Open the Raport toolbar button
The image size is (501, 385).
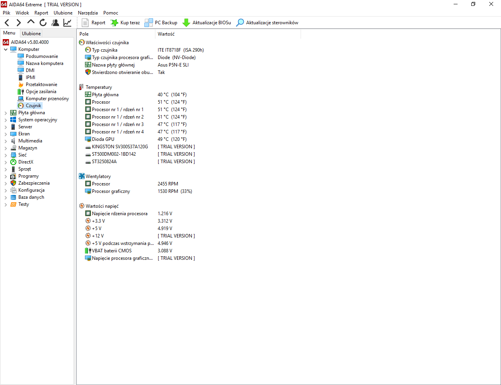tap(94, 23)
